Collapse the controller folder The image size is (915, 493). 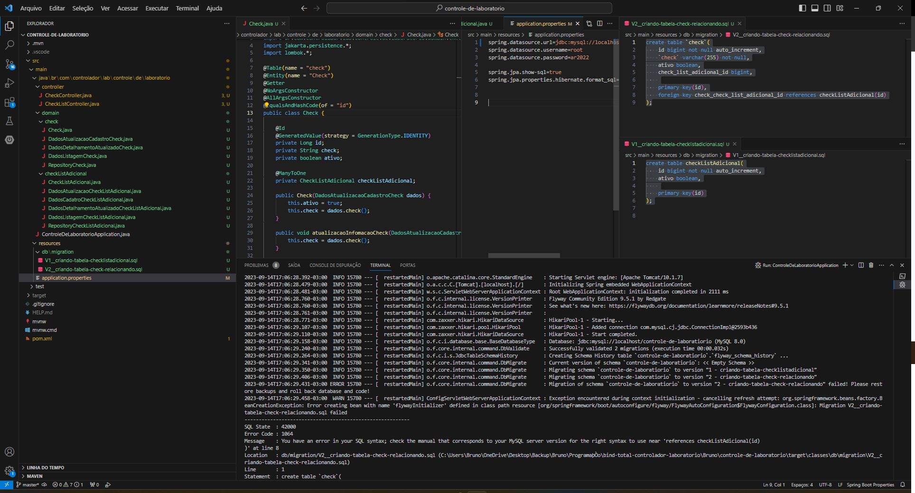52,87
